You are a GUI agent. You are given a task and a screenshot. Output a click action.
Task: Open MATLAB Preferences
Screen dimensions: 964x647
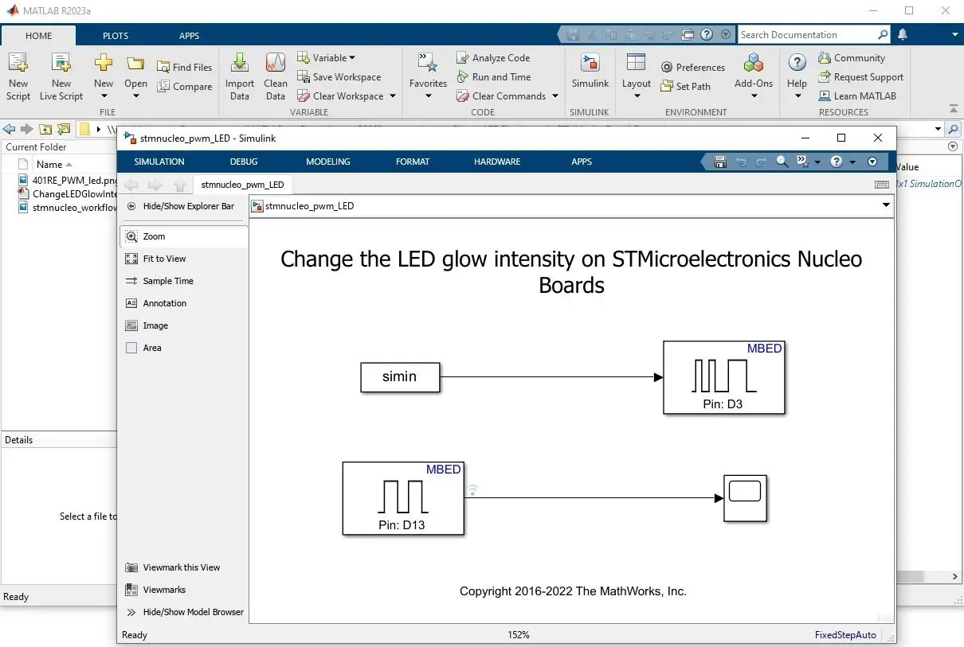click(x=693, y=68)
